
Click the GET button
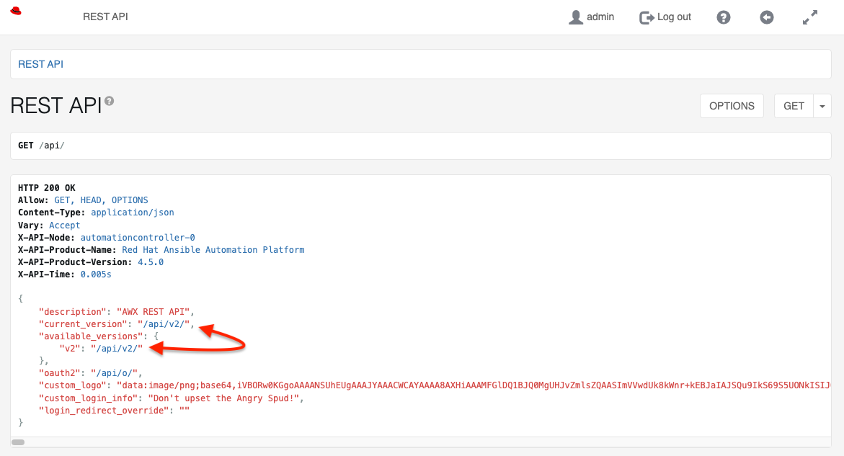tap(794, 106)
